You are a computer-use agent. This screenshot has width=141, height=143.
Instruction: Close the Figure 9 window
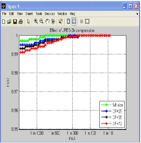click(x=136, y=6)
